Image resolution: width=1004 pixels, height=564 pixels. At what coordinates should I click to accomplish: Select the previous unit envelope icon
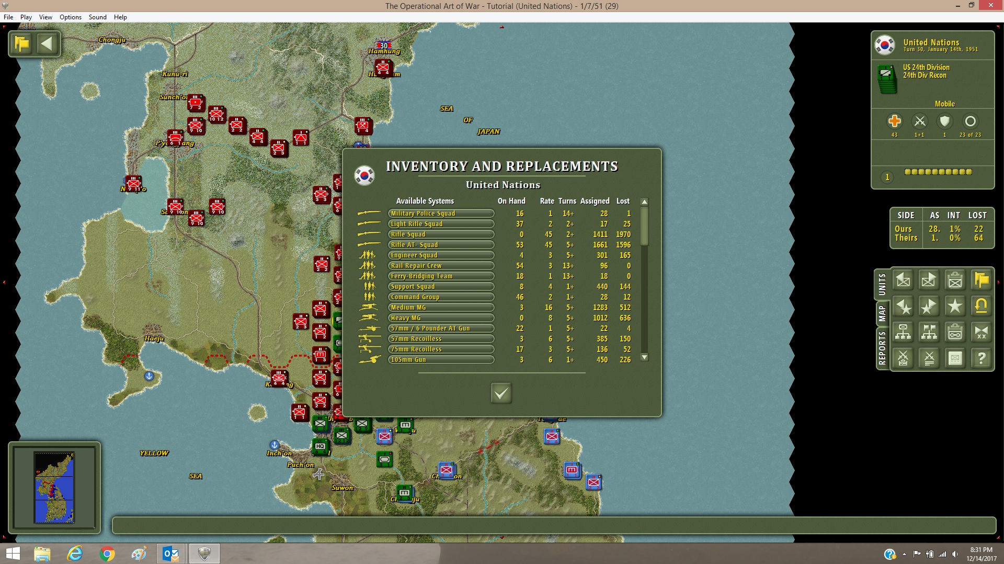click(x=903, y=280)
